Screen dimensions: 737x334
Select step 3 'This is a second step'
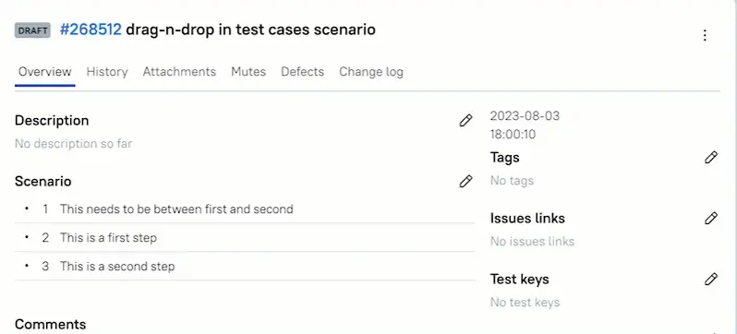click(x=245, y=267)
